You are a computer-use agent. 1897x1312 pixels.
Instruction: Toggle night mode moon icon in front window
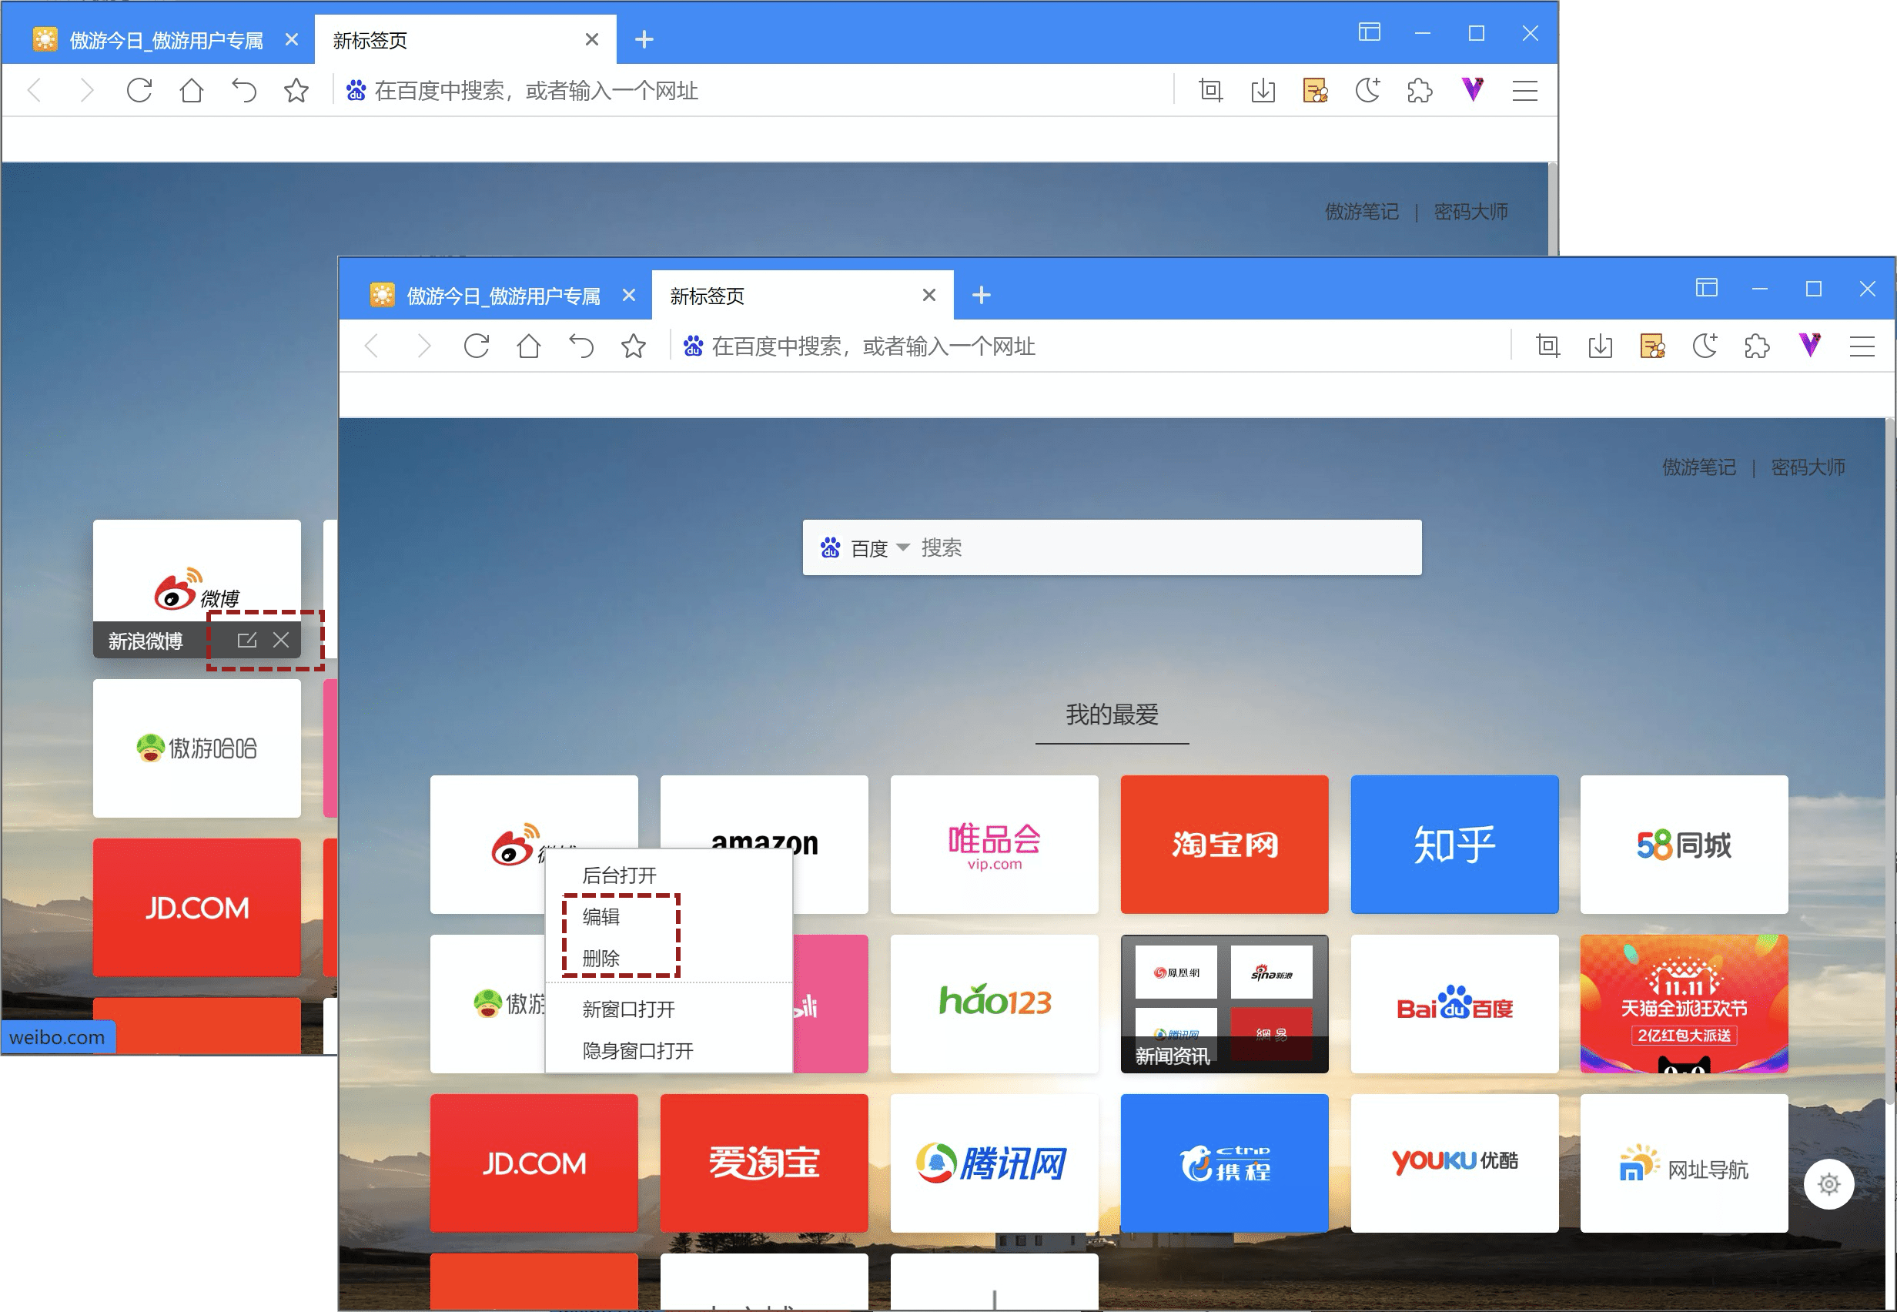point(1705,345)
